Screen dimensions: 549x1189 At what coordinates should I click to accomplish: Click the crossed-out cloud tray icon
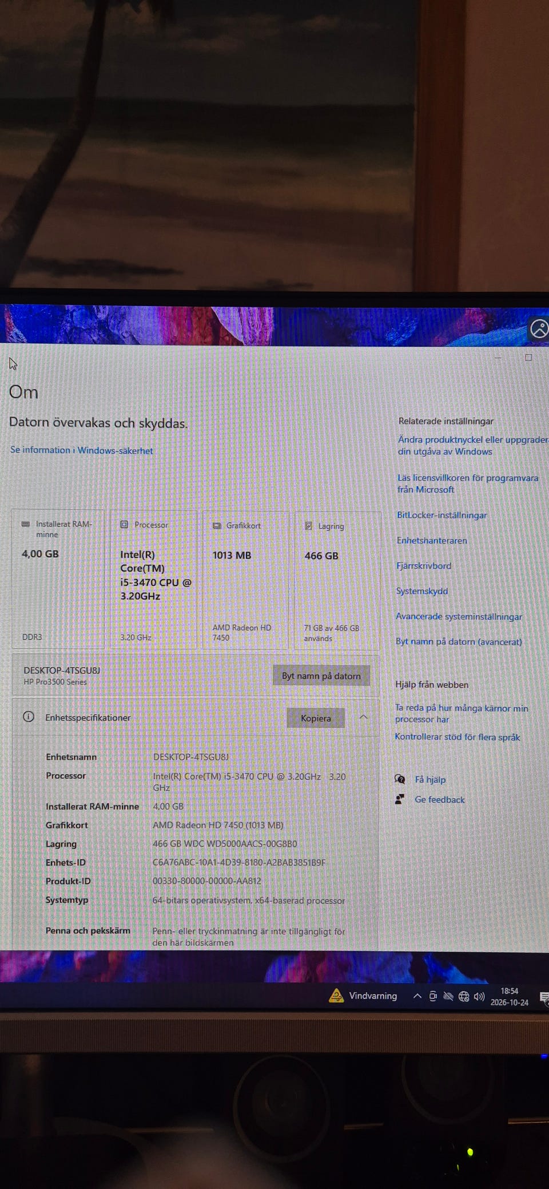[x=448, y=997]
